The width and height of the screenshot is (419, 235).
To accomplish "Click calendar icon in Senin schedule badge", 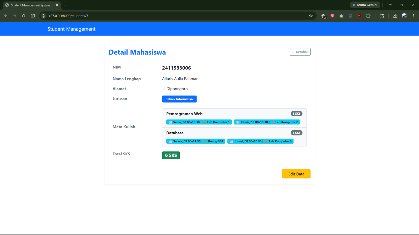I will pyautogui.click(x=170, y=122).
